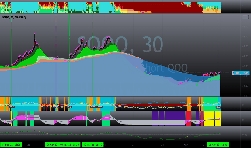Image resolution: width=251 pixels, height=148 pixels.
Task: Click the Buy label near 04 Mar line
Action: pyautogui.click(x=69, y=106)
